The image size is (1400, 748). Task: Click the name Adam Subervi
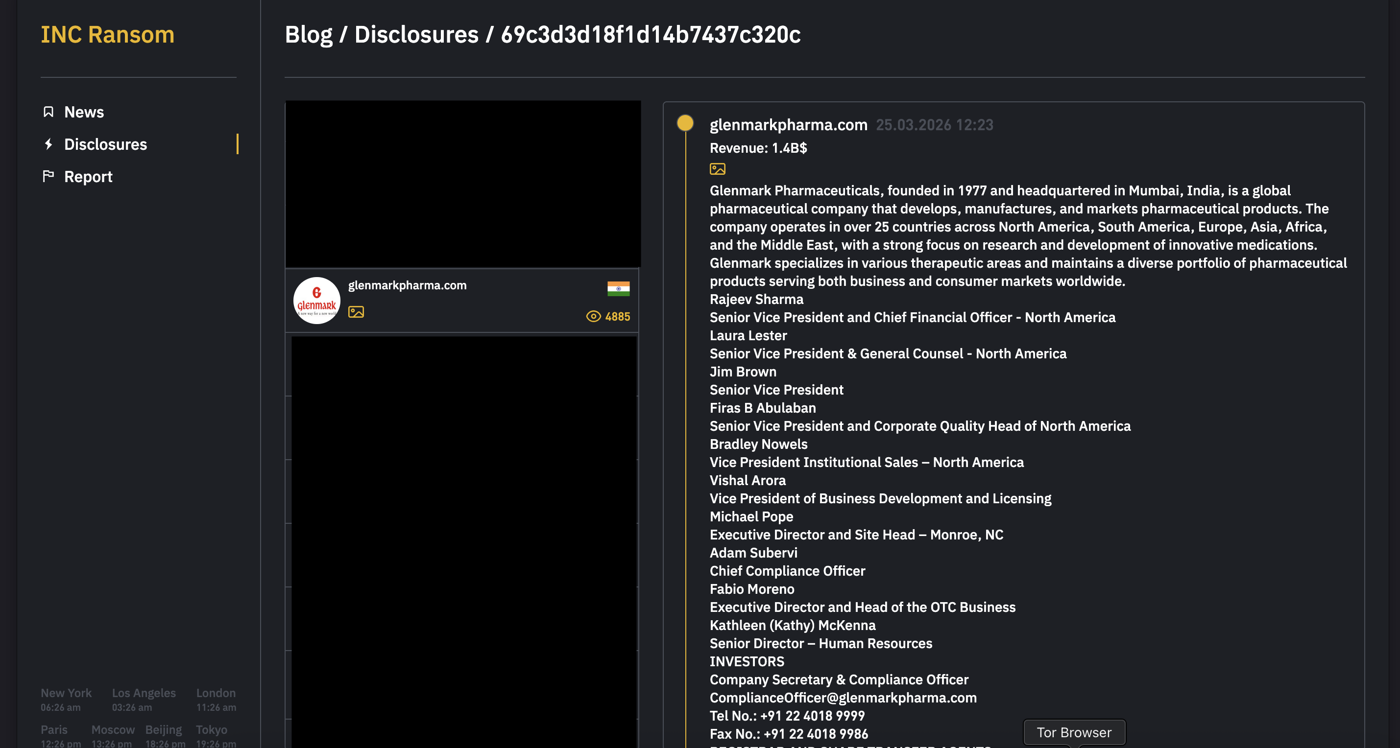click(x=754, y=553)
